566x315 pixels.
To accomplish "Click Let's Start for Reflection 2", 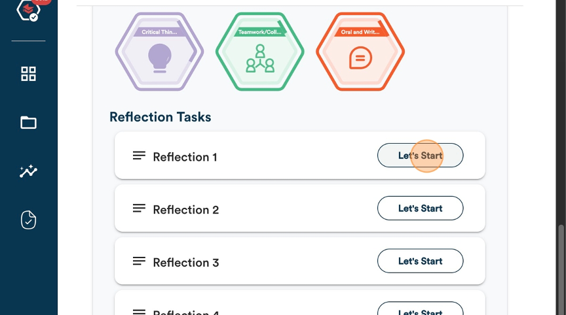I will coord(420,208).
